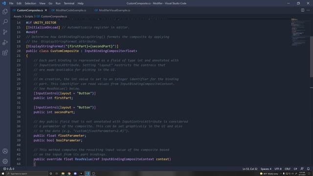Open the Windows Action Center icon
This screenshot has height=176, width=313.
309,174
